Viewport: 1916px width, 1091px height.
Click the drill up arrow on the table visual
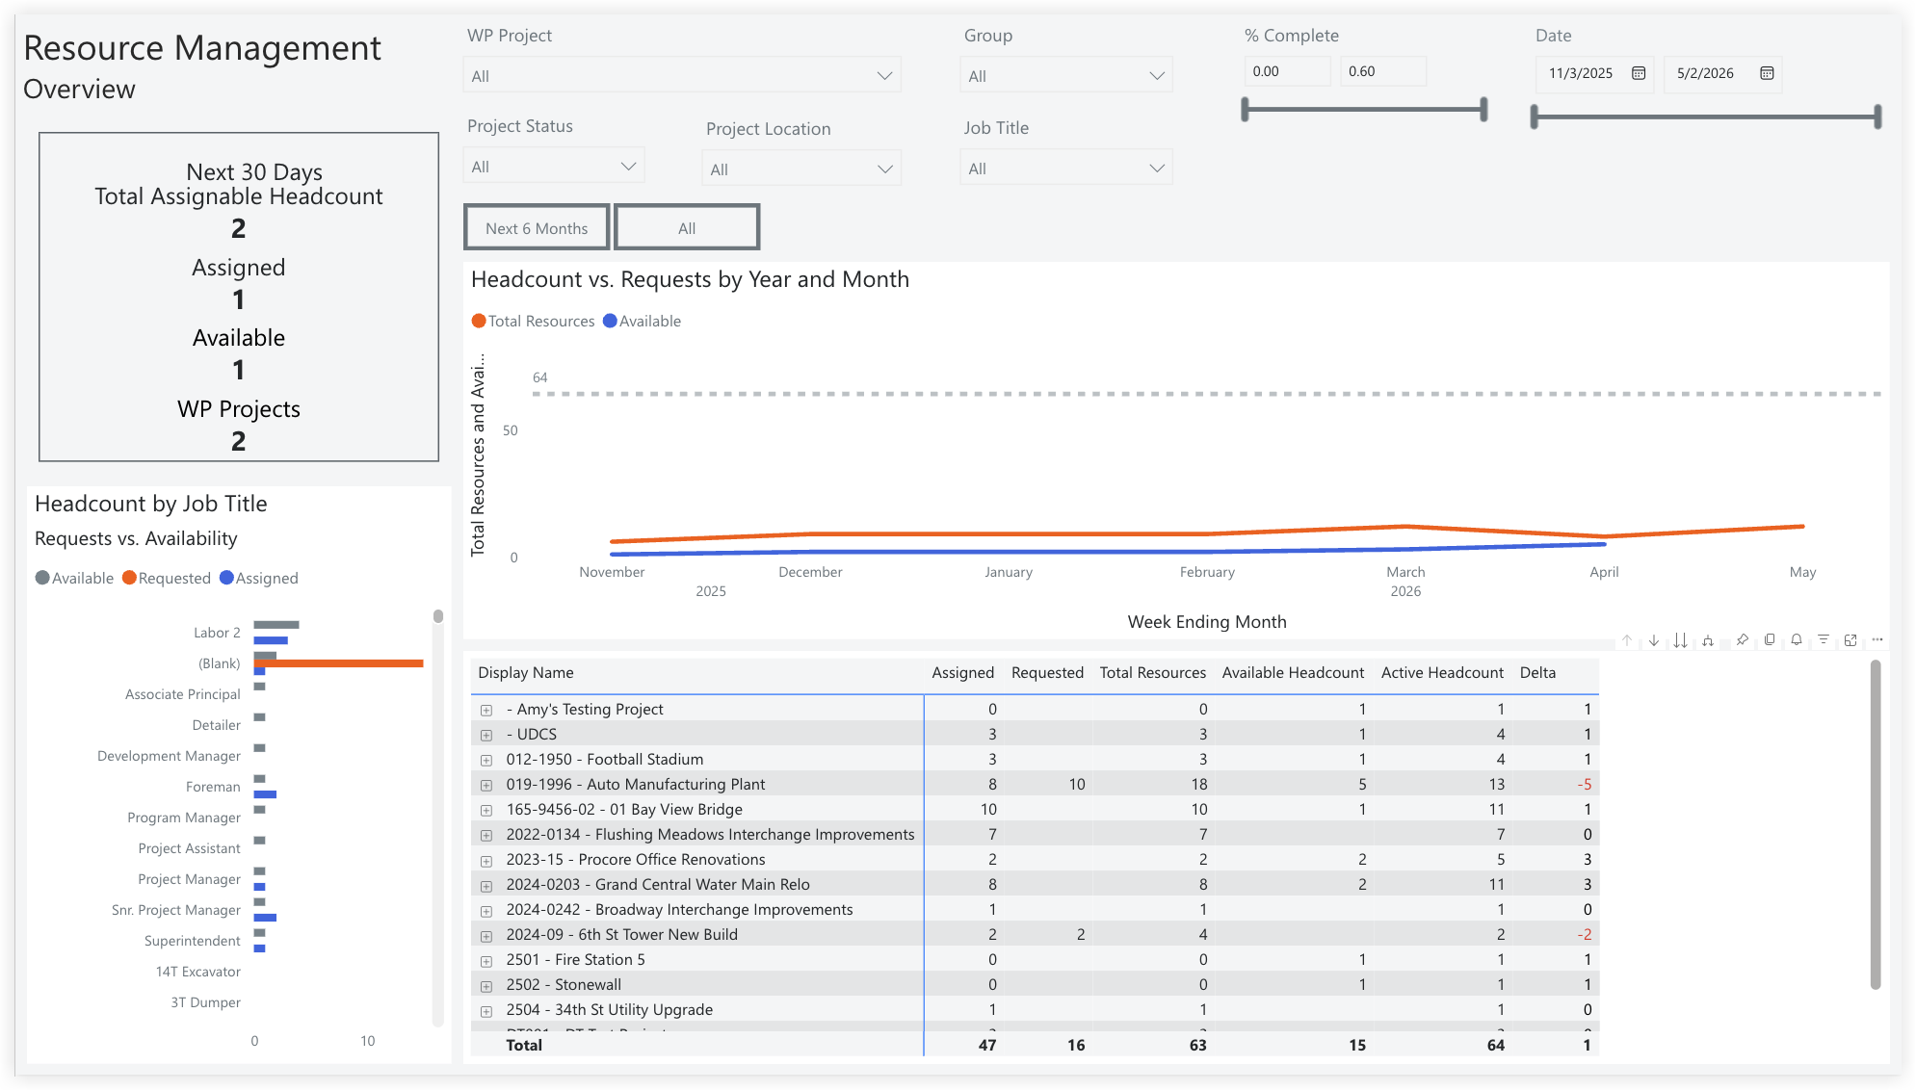pyautogui.click(x=1627, y=640)
